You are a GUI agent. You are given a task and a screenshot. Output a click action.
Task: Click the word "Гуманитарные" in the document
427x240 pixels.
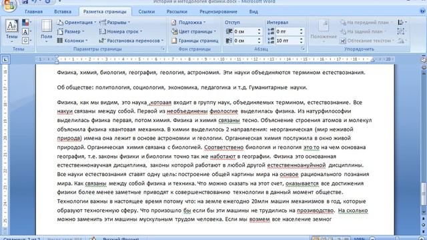pyautogui.click(x=268, y=87)
